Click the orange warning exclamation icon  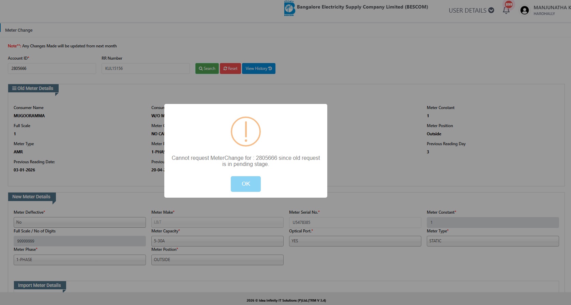click(x=245, y=132)
